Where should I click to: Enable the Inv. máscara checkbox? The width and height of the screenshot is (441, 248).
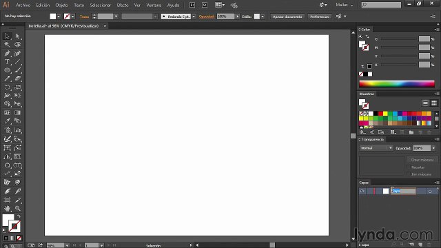click(409, 174)
